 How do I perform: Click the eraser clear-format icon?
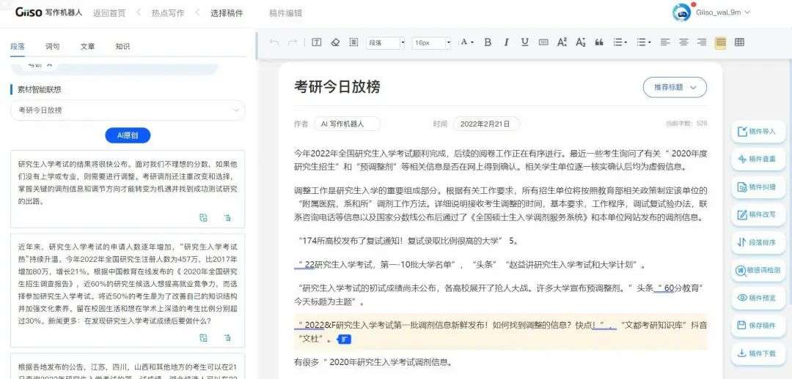click(335, 42)
